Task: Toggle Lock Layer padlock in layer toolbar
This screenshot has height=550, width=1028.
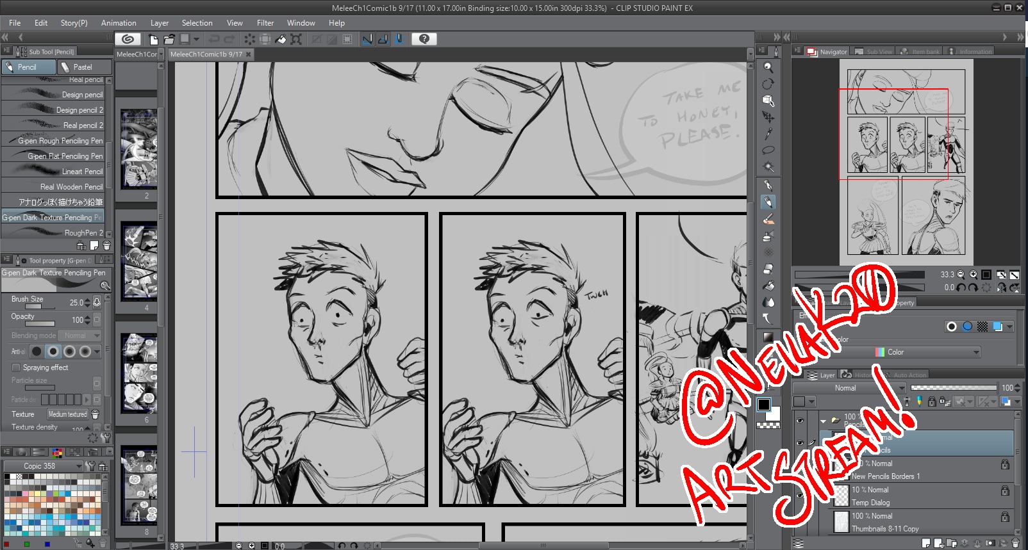Action: tap(932, 401)
